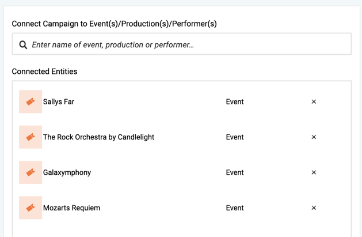Click the ticket icon beside Galaxymphony
The image size is (362, 237).
click(31, 172)
